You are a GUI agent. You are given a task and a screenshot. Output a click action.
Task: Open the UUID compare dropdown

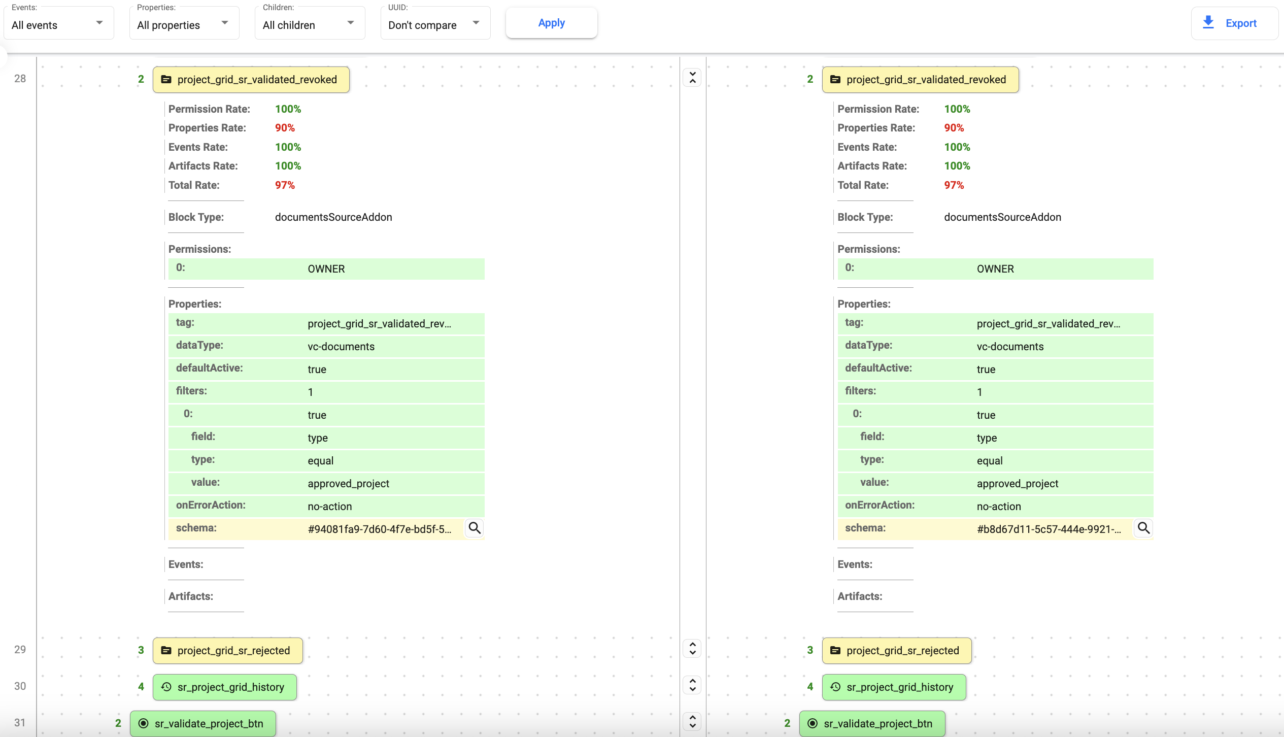click(x=435, y=23)
